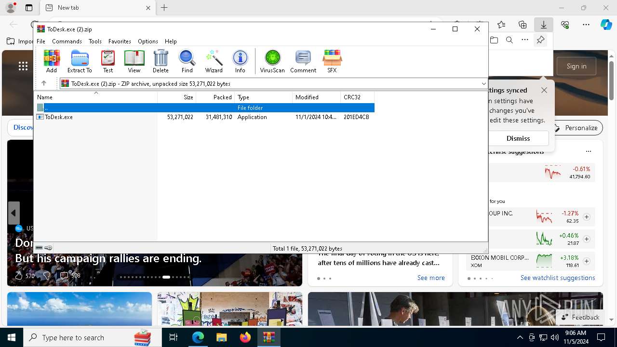Add EXXON MOBIL CORP to watchlist
This screenshot has width=617, height=347.
[587, 261]
